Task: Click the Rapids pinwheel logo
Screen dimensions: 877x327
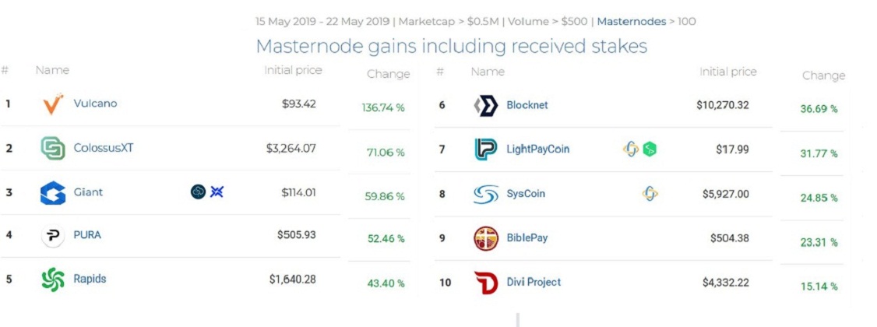Action: [53, 279]
